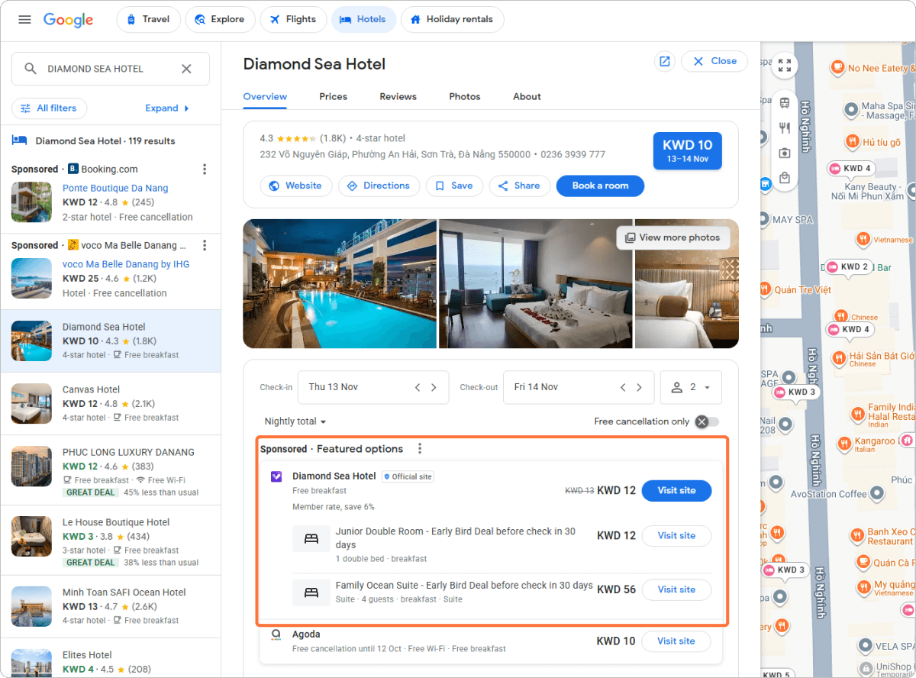Show photo spots on the map
The width and height of the screenshot is (916, 678).
click(x=785, y=153)
